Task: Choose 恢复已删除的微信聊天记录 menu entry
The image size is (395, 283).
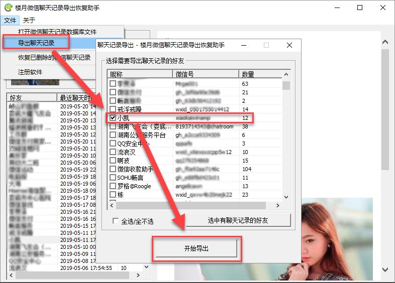Action: (54, 58)
